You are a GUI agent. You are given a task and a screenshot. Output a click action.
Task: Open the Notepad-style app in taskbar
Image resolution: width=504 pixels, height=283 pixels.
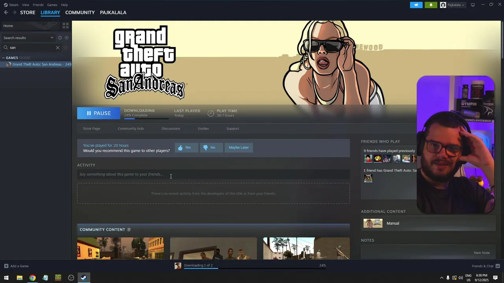click(x=45, y=278)
